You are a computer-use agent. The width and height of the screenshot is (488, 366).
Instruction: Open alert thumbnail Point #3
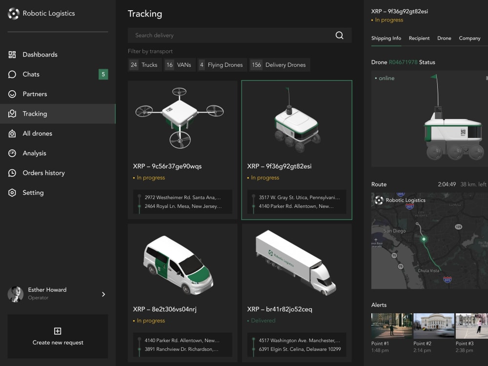tap(472, 325)
